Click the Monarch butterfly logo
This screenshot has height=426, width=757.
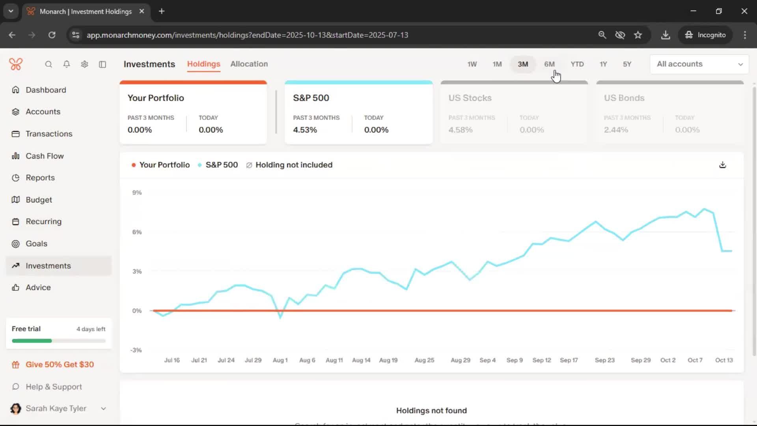pyautogui.click(x=16, y=64)
